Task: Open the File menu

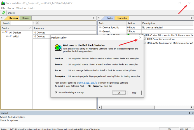Action: click(x=3, y=8)
